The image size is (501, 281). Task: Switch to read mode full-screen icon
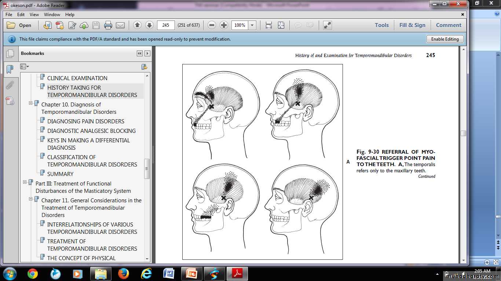(327, 25)
